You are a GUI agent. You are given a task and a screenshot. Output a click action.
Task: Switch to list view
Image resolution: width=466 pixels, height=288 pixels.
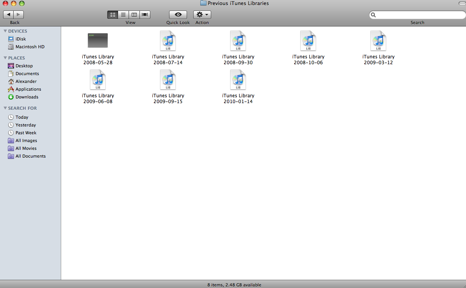tap(124, 14)
